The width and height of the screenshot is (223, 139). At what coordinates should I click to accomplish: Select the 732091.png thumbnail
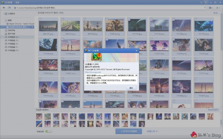pyautogui.click(x=159, y=45)
